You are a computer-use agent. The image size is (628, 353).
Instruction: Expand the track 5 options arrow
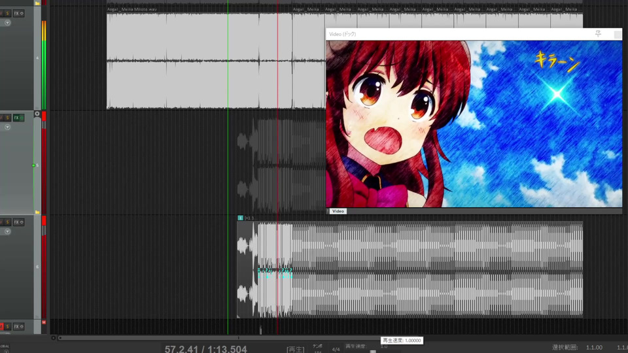7,127
